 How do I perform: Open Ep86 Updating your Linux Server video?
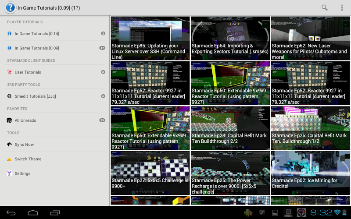pos(150,38)
